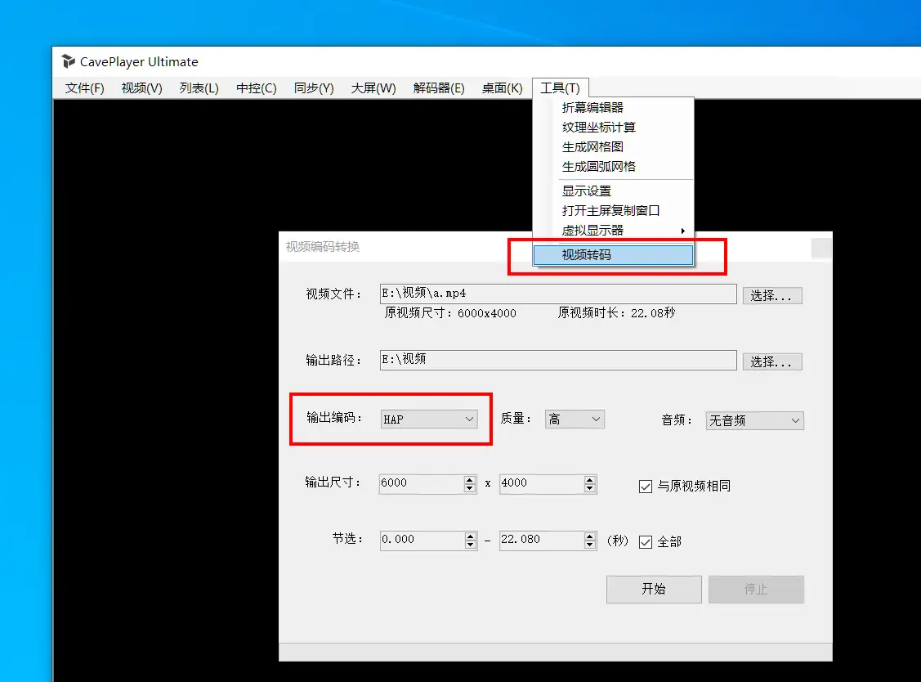
Task: Increase 节选 end time with up arrow
Action: [590, 536]
